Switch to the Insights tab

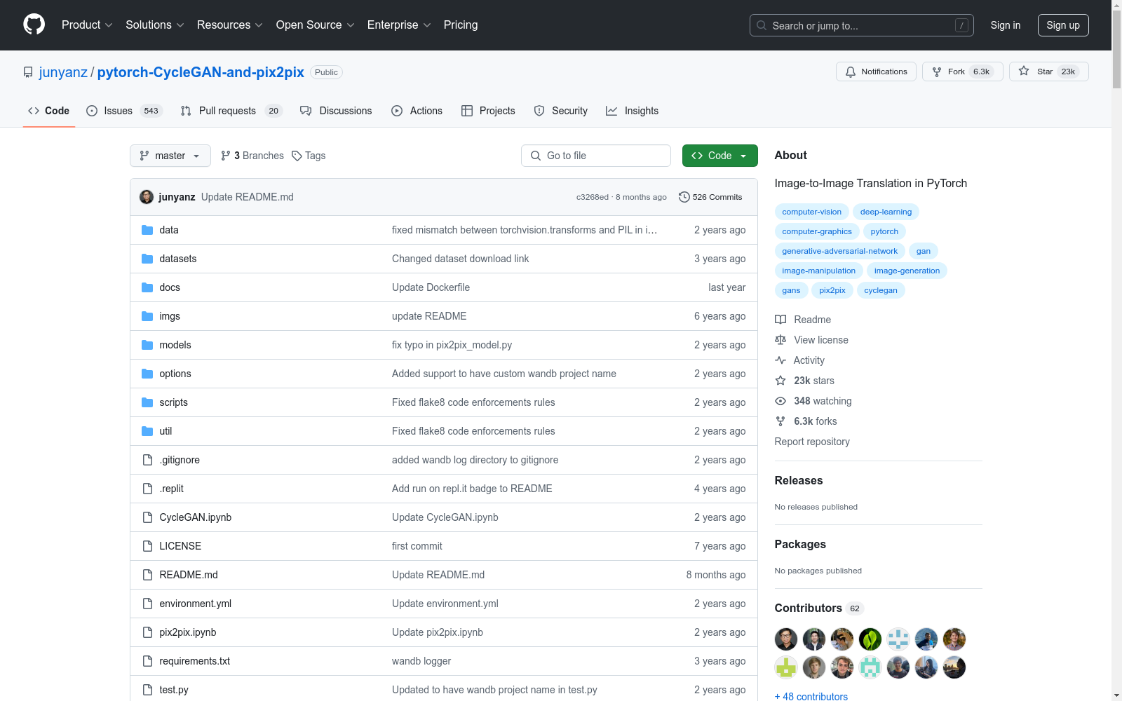point(632,111)
